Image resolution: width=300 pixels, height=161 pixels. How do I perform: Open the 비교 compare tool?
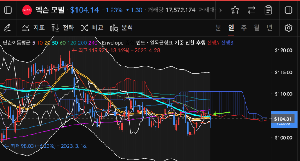pyautogui.click(x=92, y=28)
